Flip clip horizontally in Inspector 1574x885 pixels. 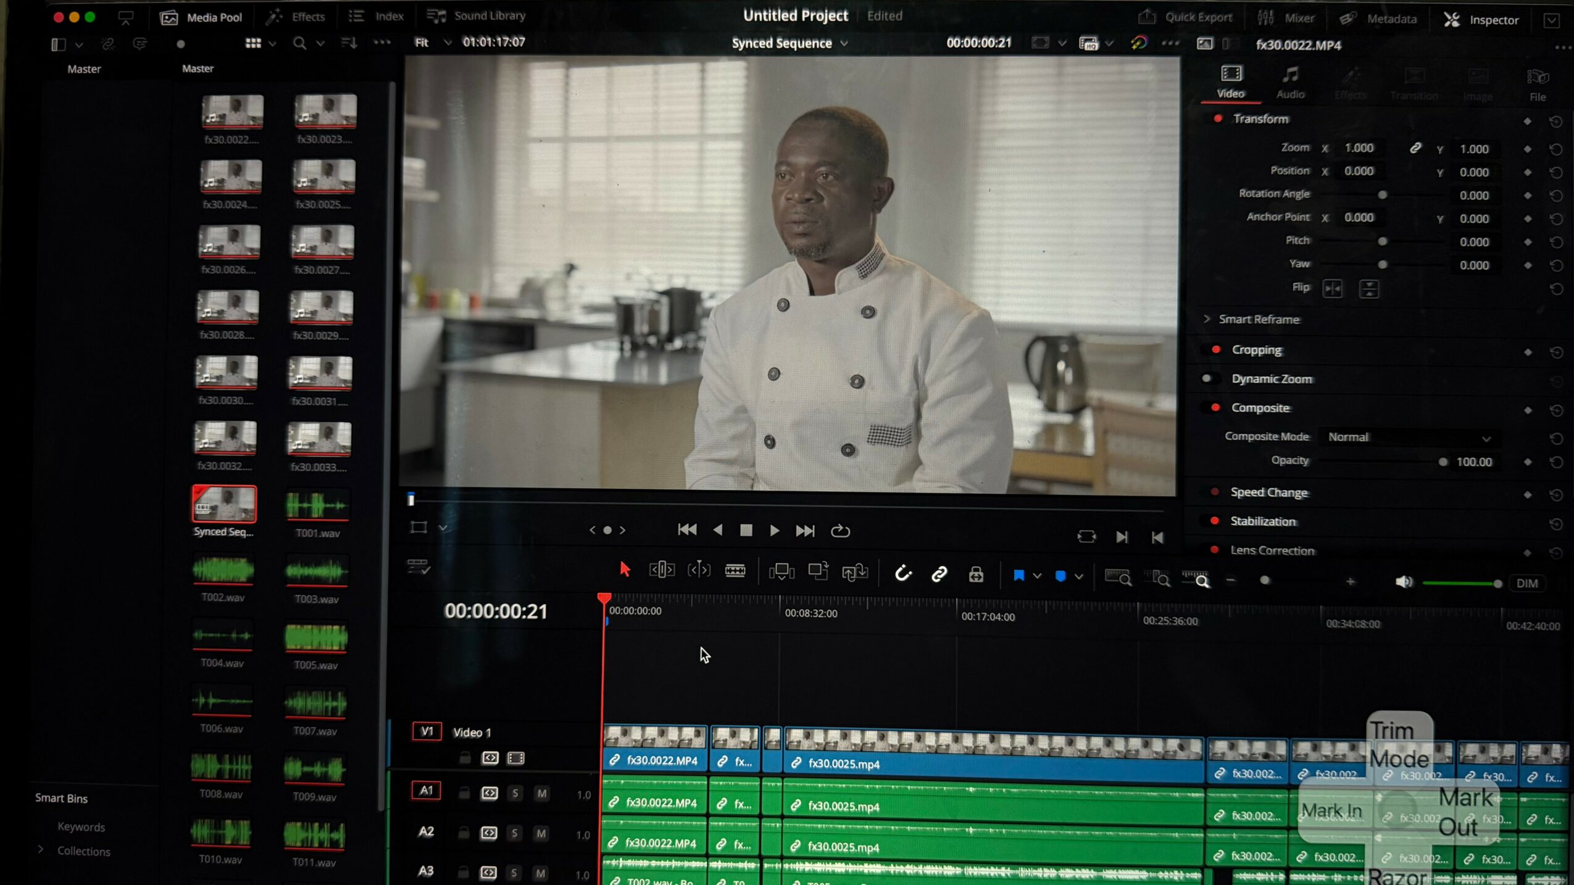pos(1332,288)
